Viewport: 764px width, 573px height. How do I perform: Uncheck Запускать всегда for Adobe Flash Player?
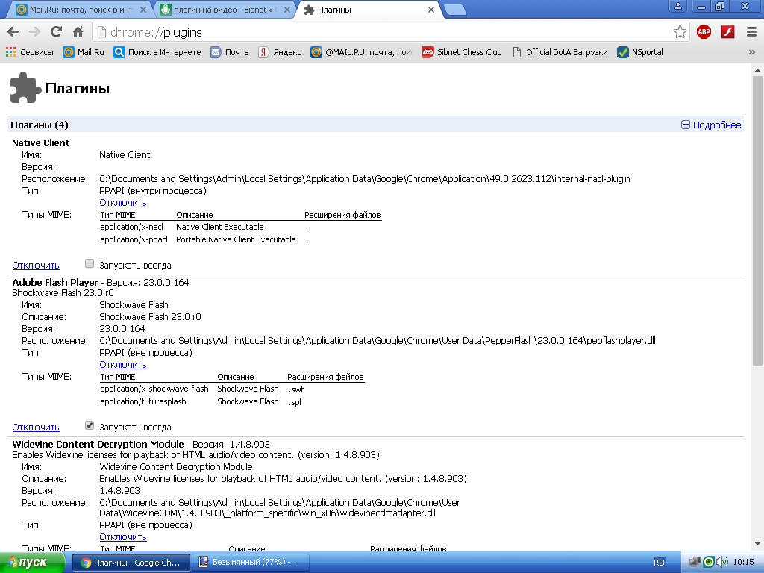tap(90, 425)
